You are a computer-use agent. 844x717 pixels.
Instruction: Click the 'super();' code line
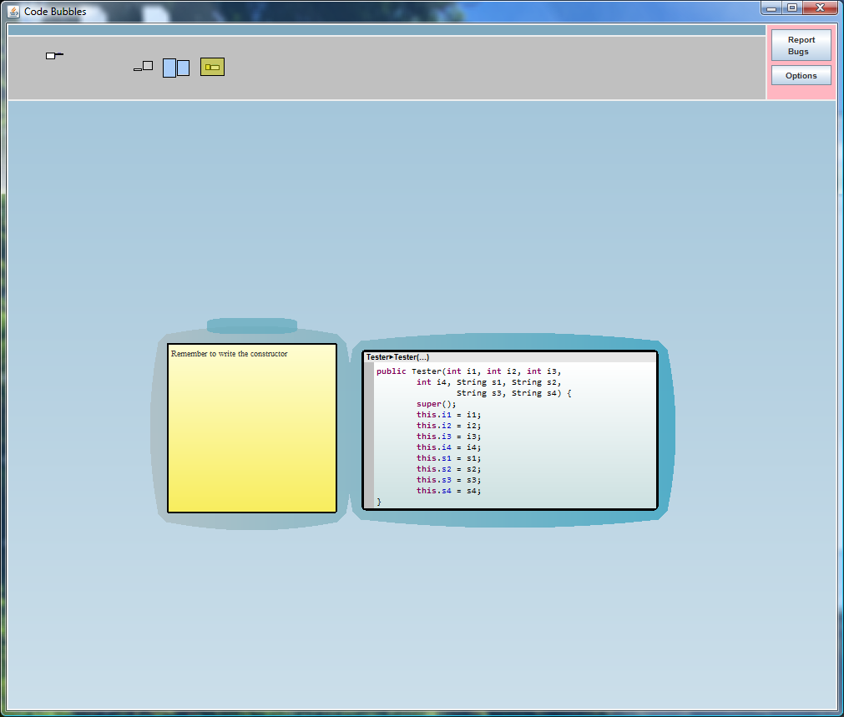tap(436, 404)
